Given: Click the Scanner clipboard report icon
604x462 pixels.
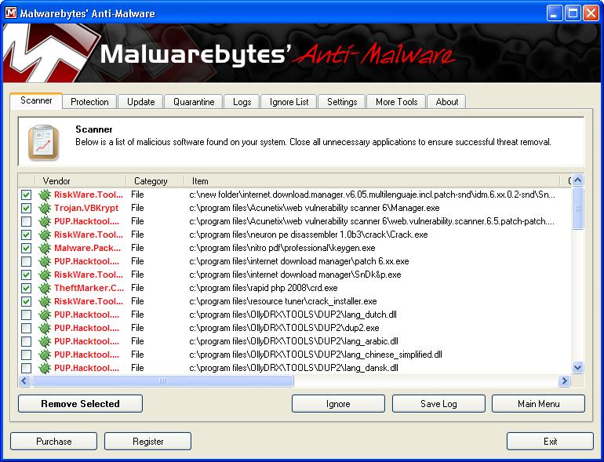Looking at the screenshot, I should click(43, 142).
